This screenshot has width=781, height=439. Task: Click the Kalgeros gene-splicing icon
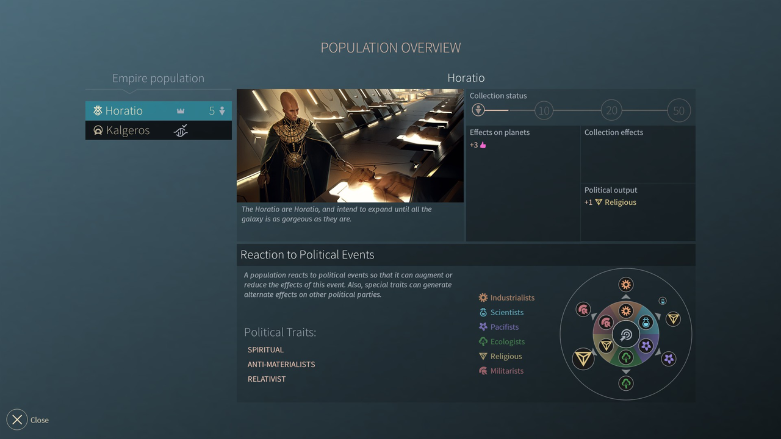pyautogui.click(x=181, y=130)
